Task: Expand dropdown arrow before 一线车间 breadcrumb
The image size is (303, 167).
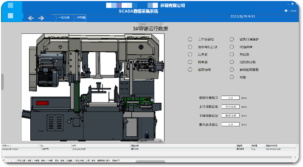Action: (54, 18)
